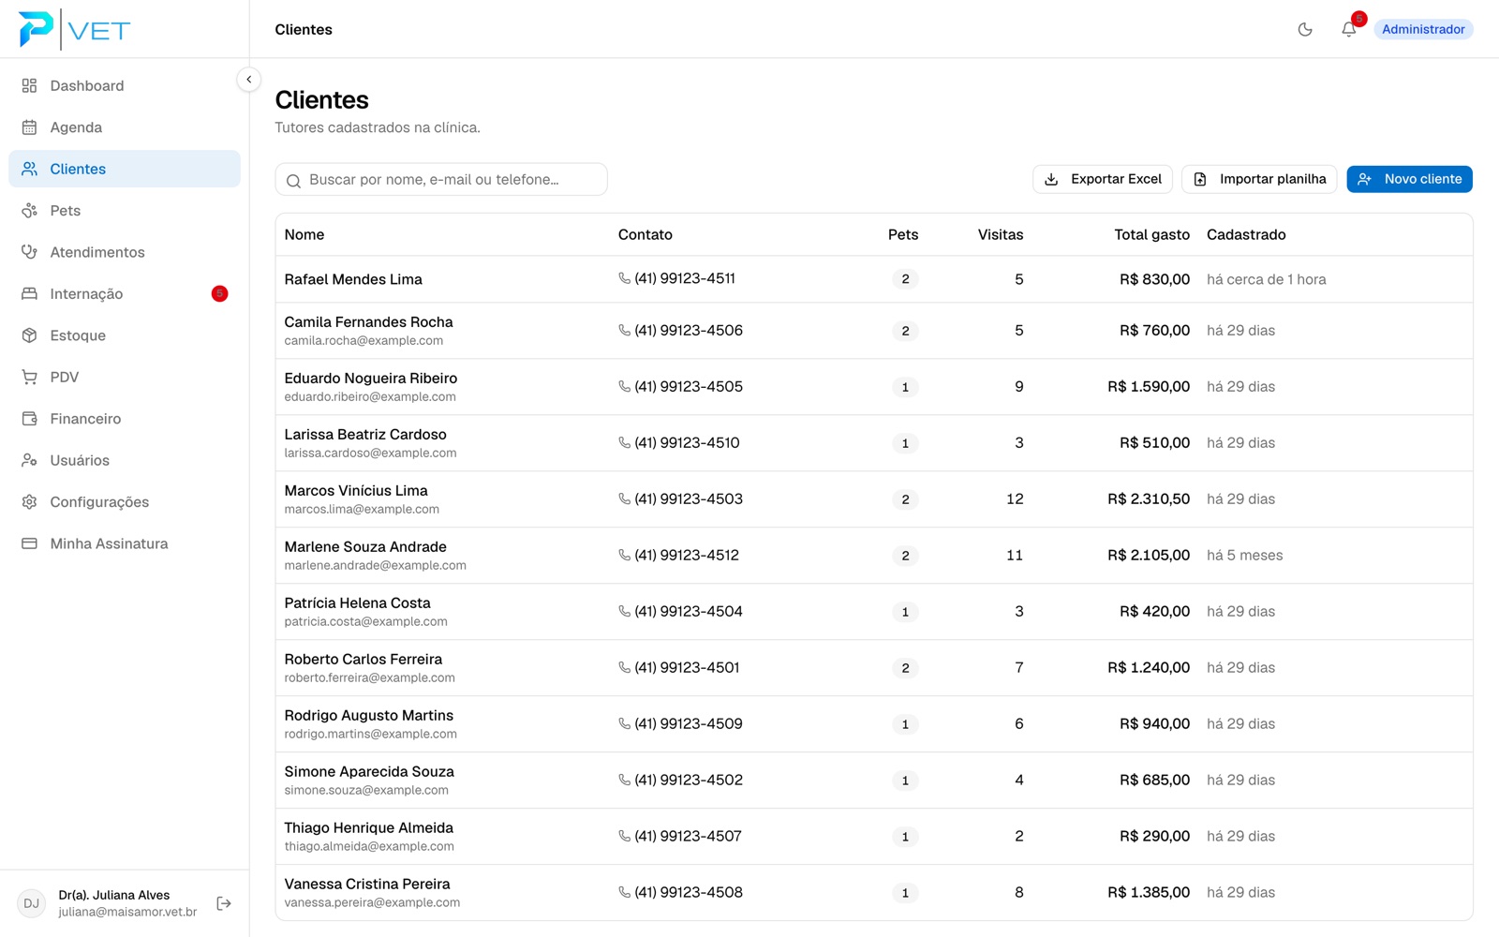Click Thiago Henrique Almeida name
The width and height of the screenshot is (1499, 937).
pyautogui.click(x=369, y=828)
